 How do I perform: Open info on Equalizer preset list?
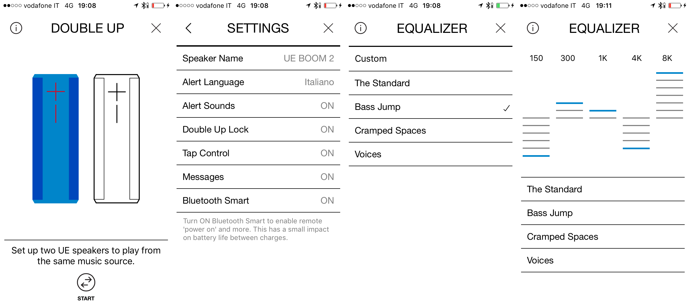click(360, 28)
